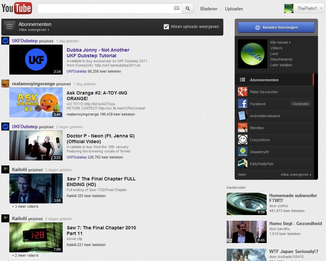
Task: Click the Crazyedone smiley icon
Action: tap(243, 140)
